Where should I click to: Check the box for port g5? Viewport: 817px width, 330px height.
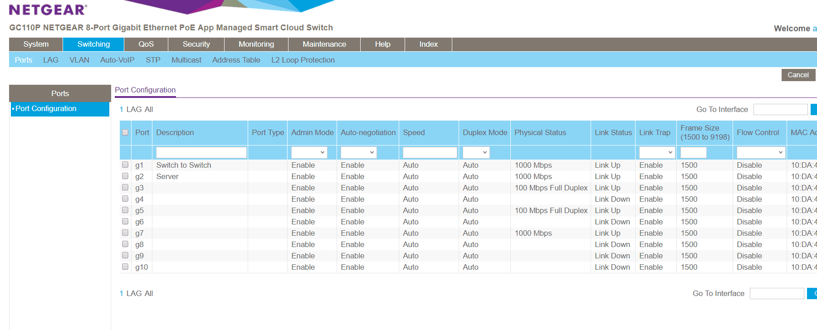click(125, 210)
